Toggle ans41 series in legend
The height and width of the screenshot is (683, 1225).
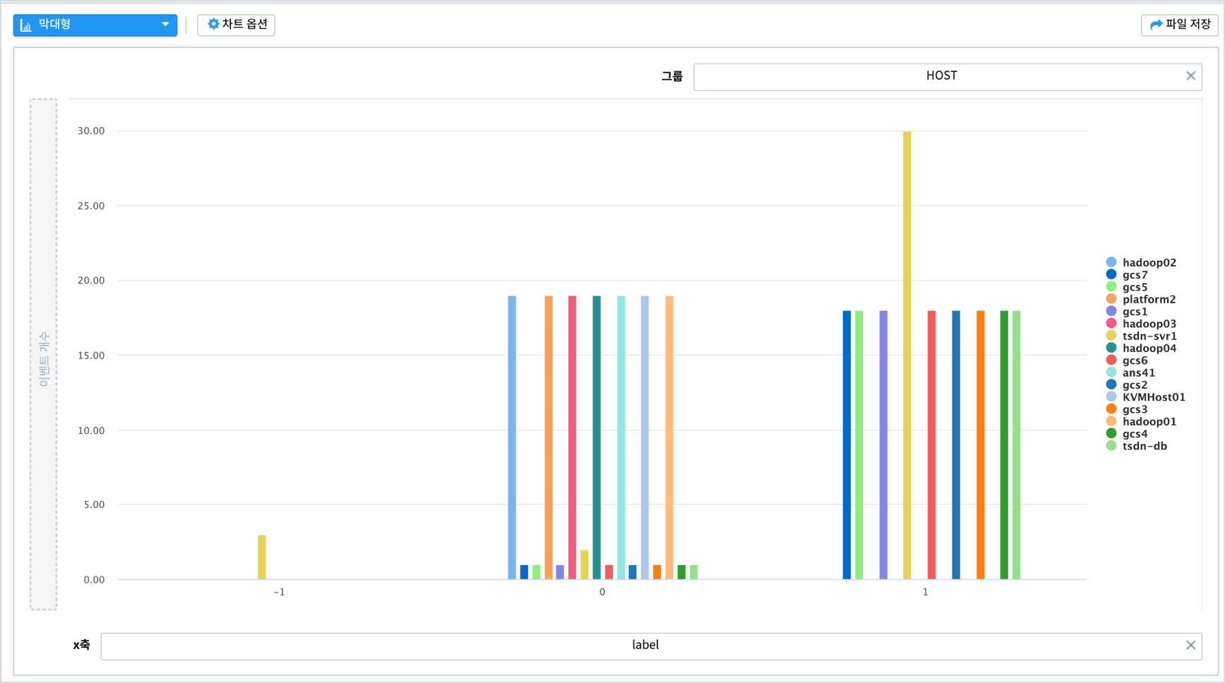coord(1130,373)
